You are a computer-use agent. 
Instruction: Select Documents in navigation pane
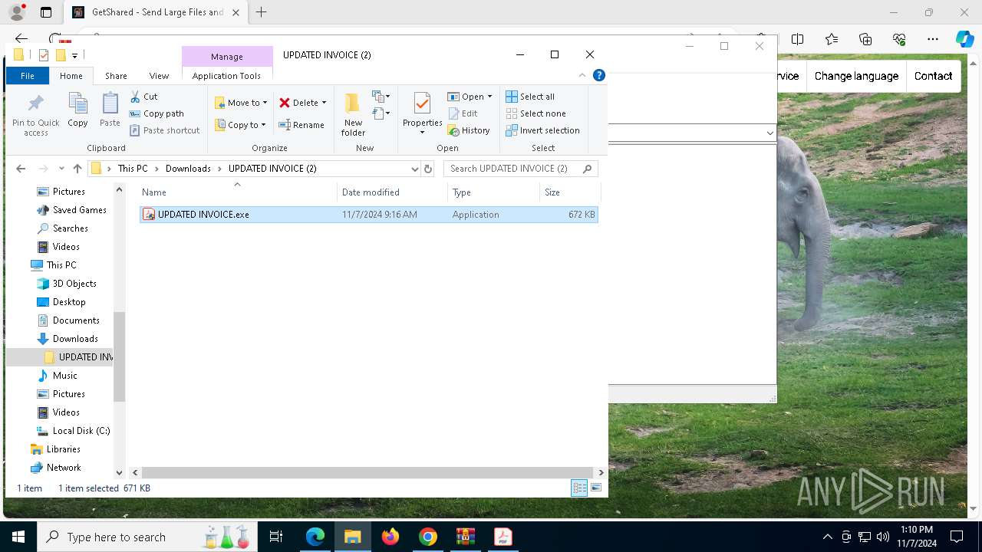(76, 320)
